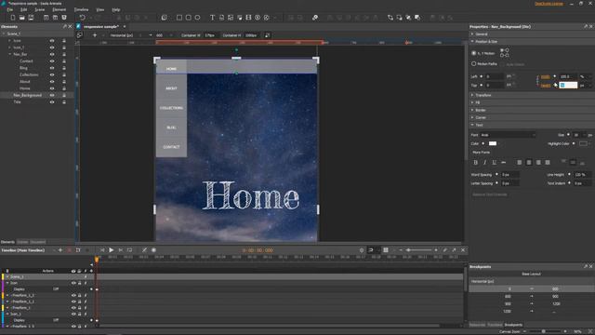This screenshot has width=595, height=335.
Task: Click the timeline snapping grid icon
Action: 386,250
